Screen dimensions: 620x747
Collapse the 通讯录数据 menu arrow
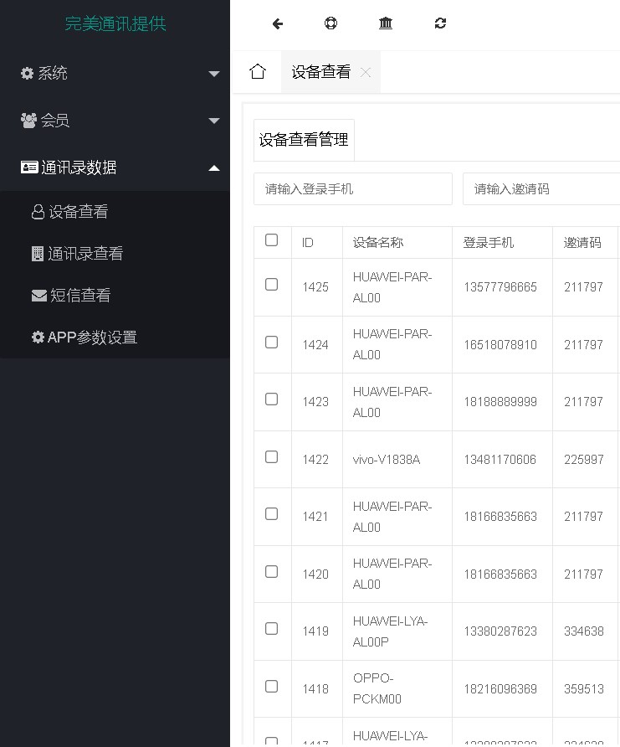214,167
